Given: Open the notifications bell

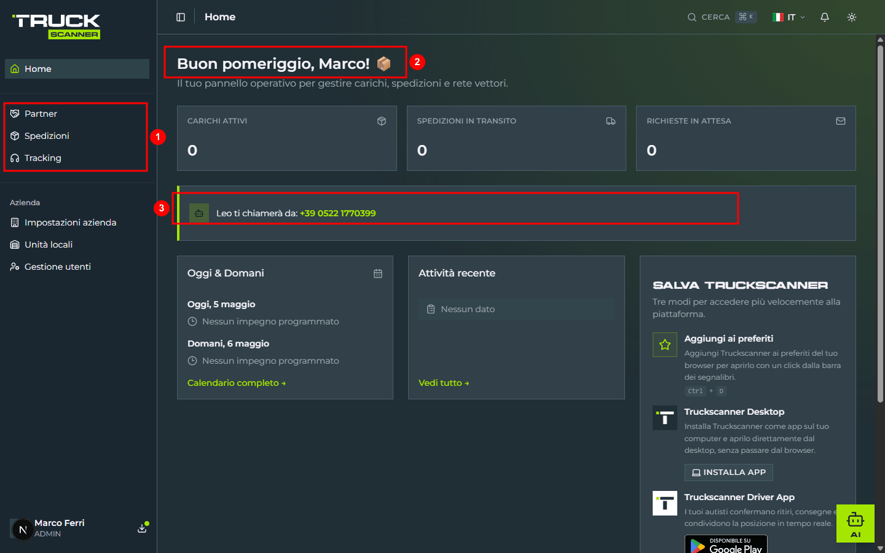Looking at the screenshot, I should pyautogui.click(x=825, y=17).
